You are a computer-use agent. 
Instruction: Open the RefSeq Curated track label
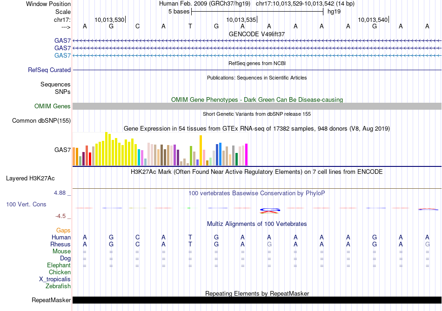tap(49, 70)
